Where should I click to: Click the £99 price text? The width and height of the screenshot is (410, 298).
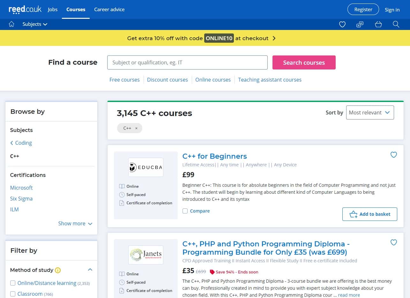click(188, 175)
